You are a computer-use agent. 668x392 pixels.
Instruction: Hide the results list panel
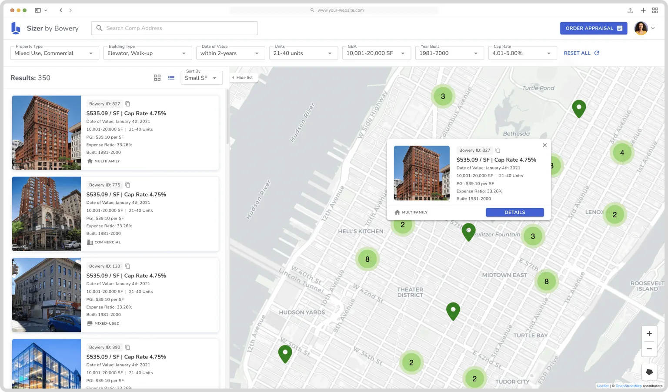243,77
